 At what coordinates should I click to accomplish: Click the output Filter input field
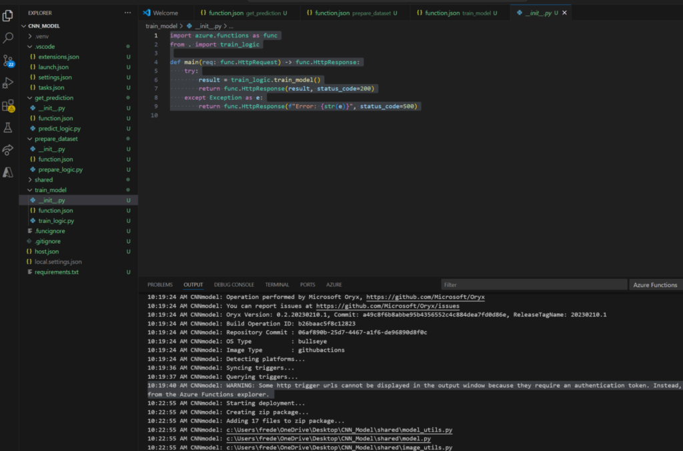[534, 285]
